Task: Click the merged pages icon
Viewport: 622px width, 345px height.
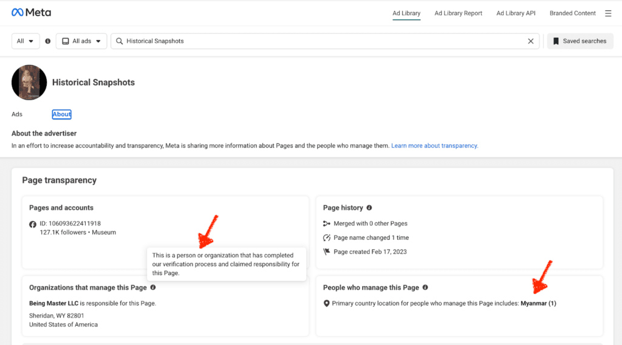Action: tap(326, 224)
